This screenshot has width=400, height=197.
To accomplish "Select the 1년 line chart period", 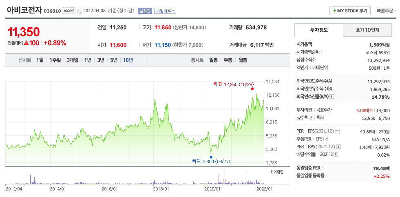I will [x=88, y=60].
